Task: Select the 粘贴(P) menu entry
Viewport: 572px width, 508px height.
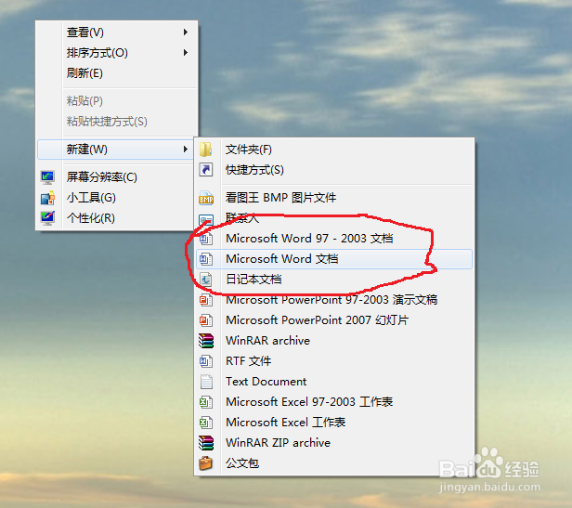Action: (x=117, y=101)
